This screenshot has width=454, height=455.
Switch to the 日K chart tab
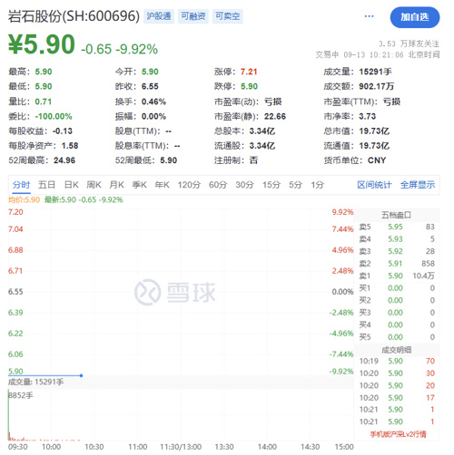click(x=71, y=185)
